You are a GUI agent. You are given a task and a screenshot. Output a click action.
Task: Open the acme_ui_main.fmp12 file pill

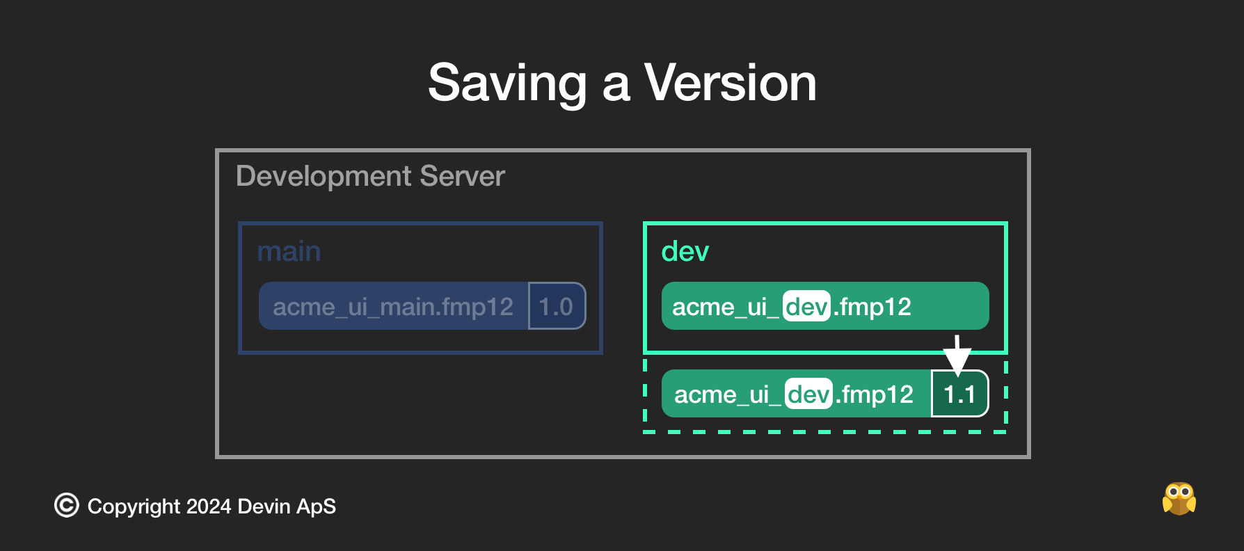point(393,307)
